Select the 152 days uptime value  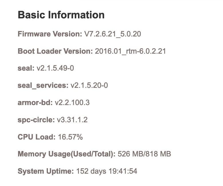tap(91, 171)
